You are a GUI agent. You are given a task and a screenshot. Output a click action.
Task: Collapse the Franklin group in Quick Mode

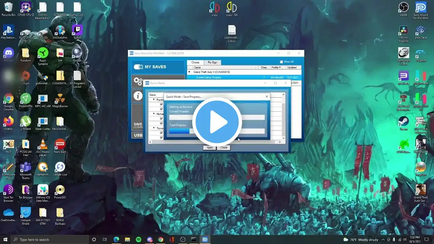(154, 100)
